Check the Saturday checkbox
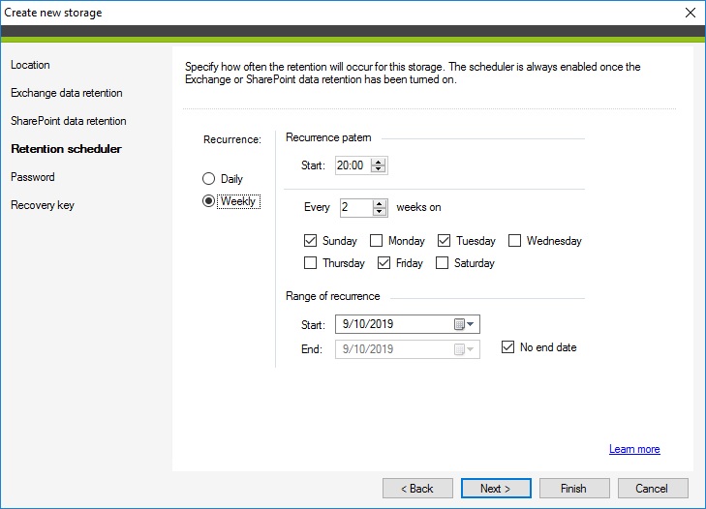Screen dimensions: 706x509 coord(443,263)
